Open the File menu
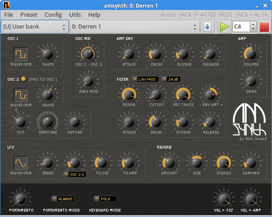The height and width of the screenshot is (217, 272). click(9, 15)
